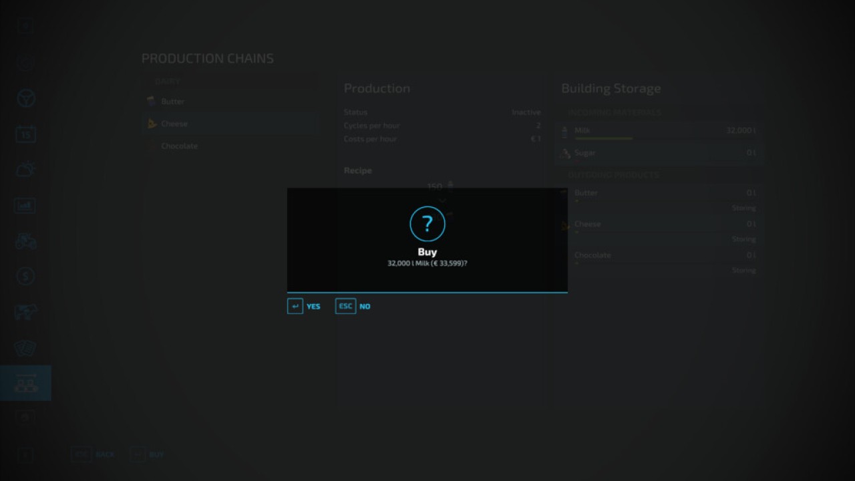Click the Costs per hour label
This screenshot has width=855, height=481.
click(x=370, y=139)
